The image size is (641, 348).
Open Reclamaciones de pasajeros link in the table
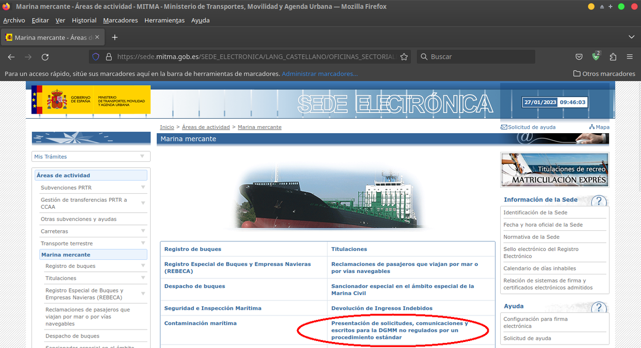[x=405, y=267]
